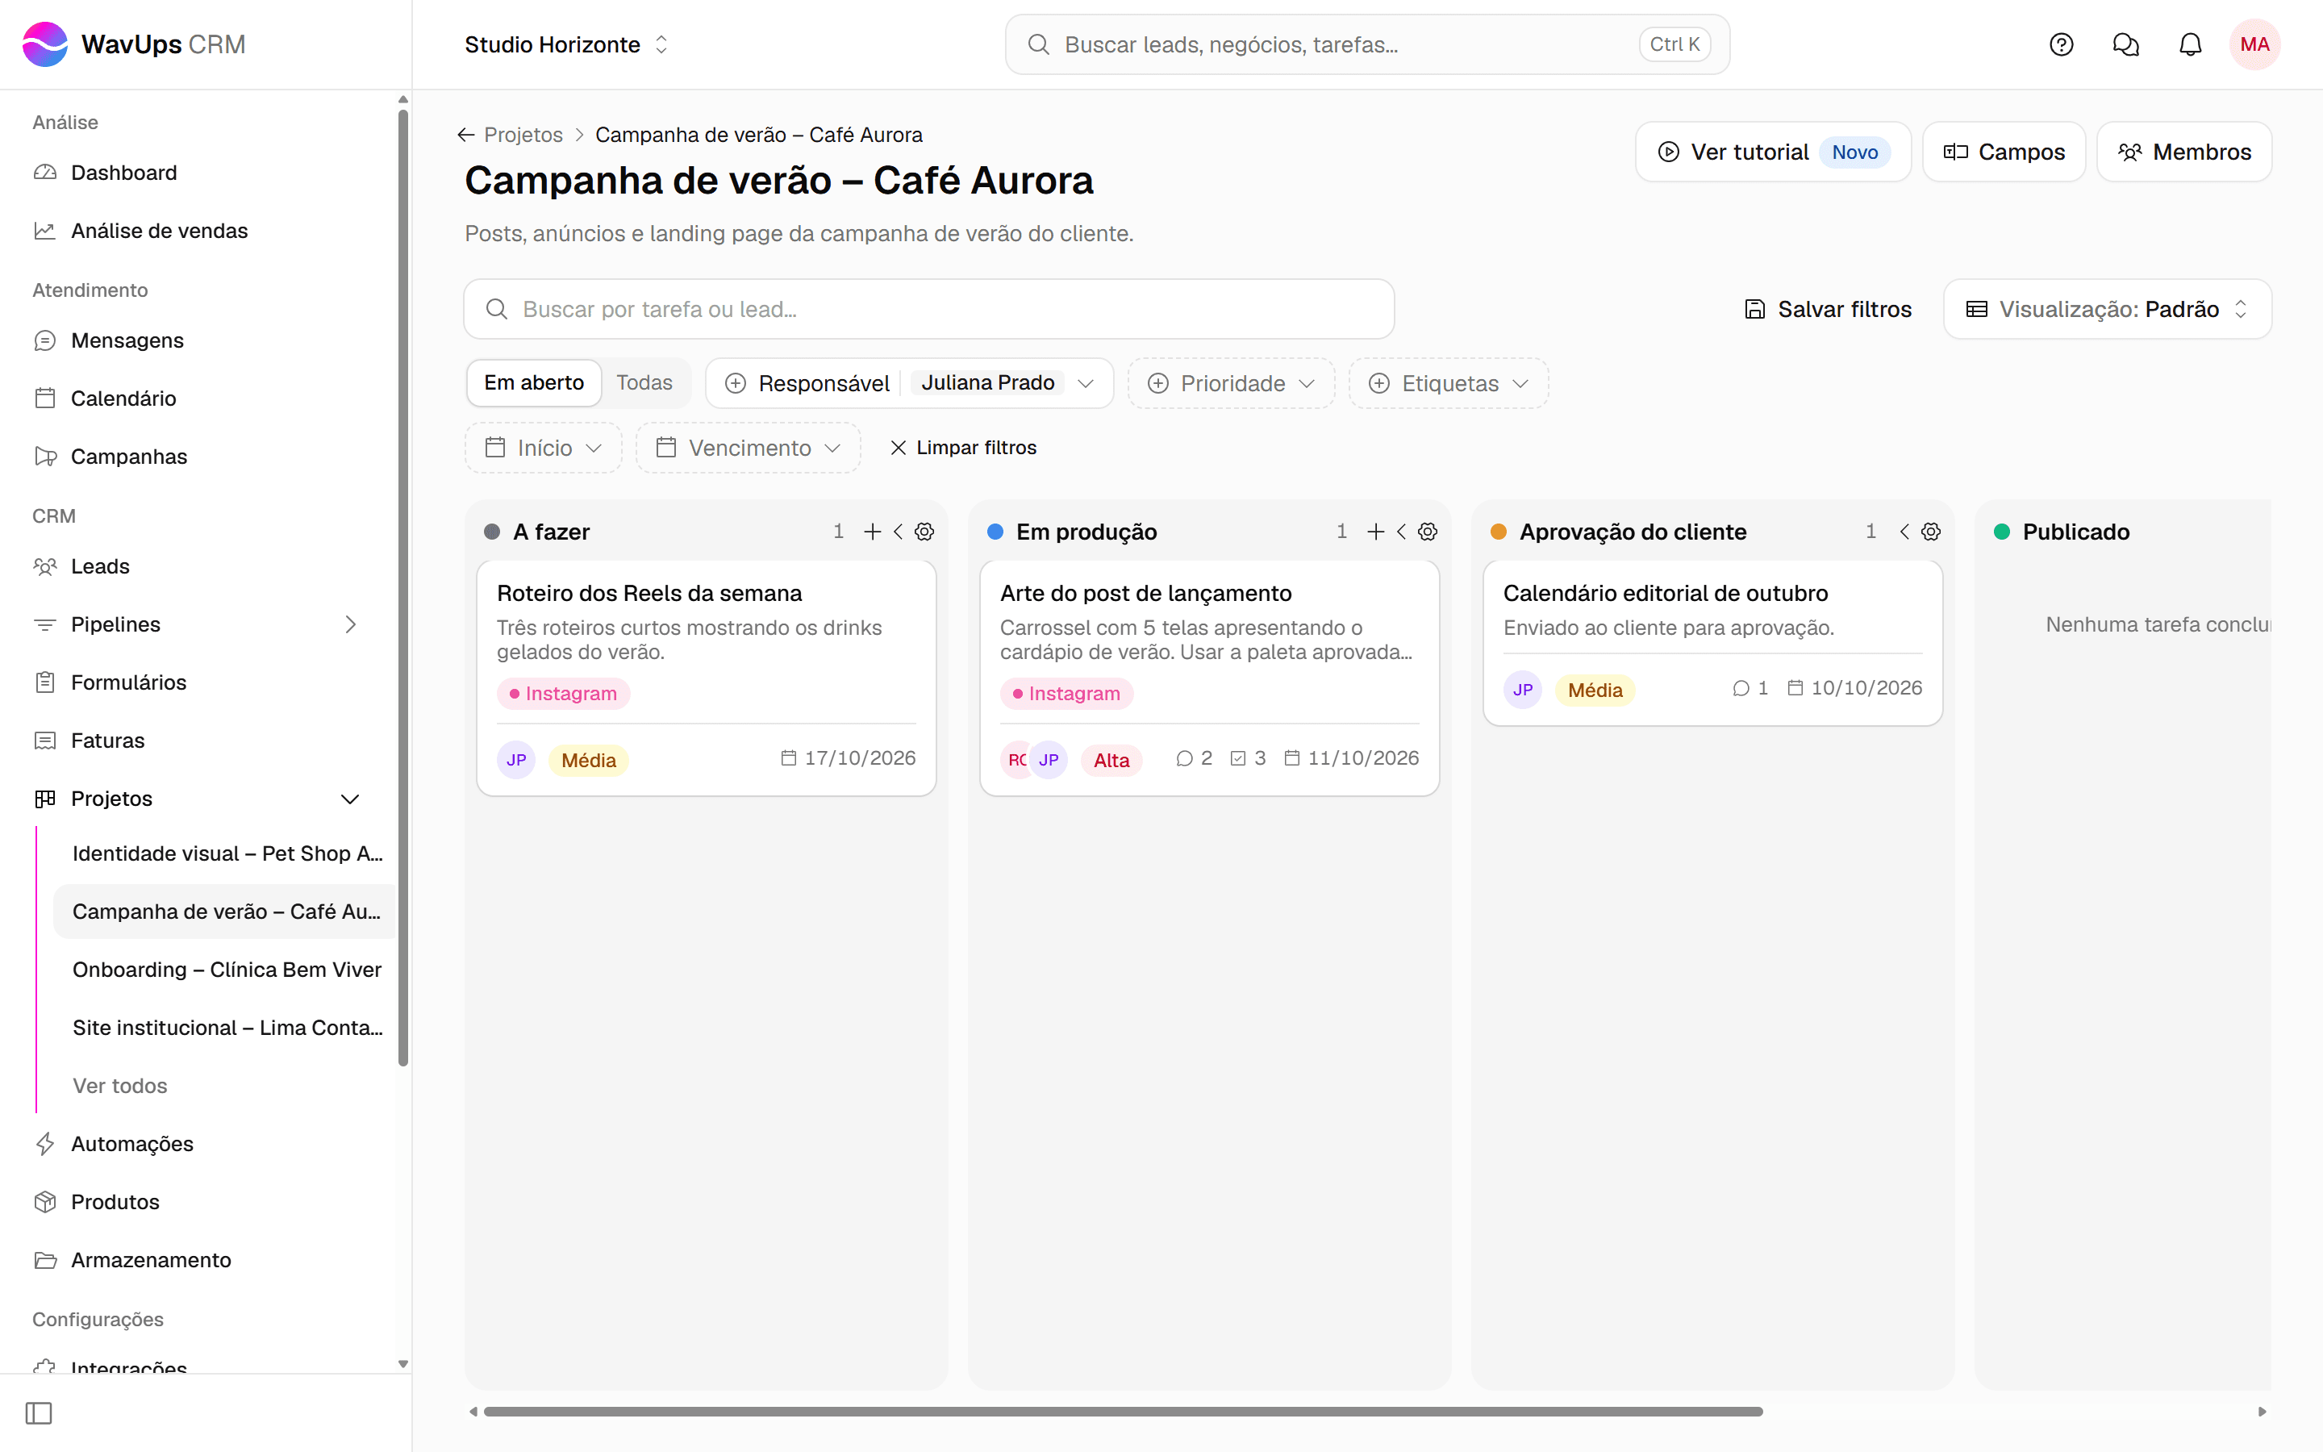Screen dimensions: 2323x1452
Task: Open Onboarding – Clínica Bem Viver project
Action: click(227, 970)
